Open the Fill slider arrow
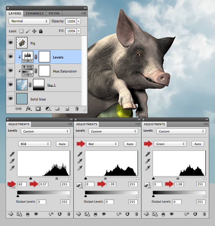This screenshot has width=215, height=226. point(78,31)
